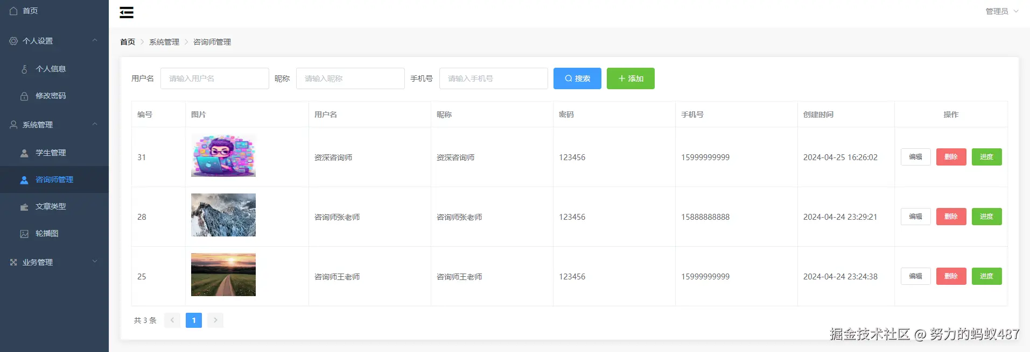The width and height of the screenshot is (1030, 352).
Task: Click 系统管理 in the breadcrumb
Action: pyautogui.click(x=164, y=42)
